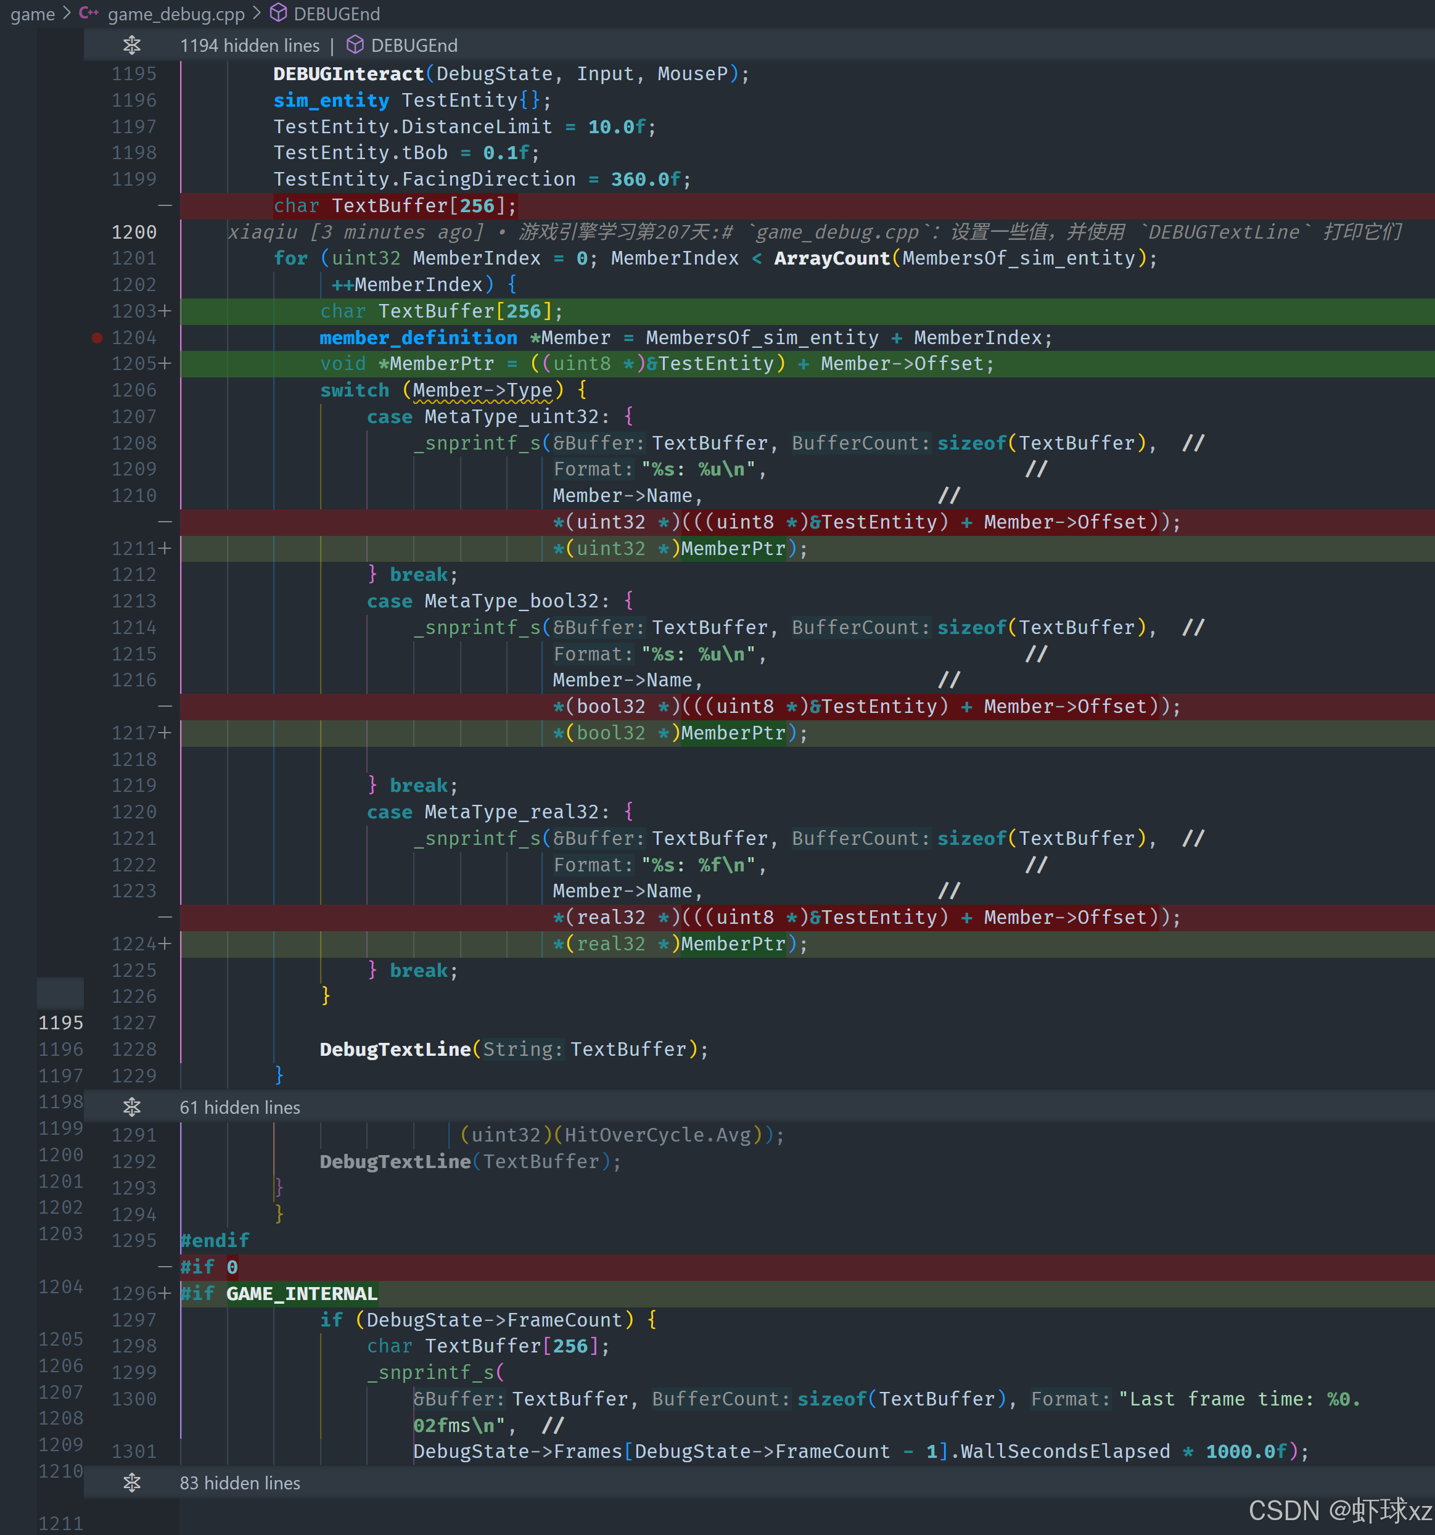Image resolution: width=1435 pixels, height=1535 pixels.
Task: Click unfold icon beside 83 hidden lines
Action: (x=132, y=1483)
